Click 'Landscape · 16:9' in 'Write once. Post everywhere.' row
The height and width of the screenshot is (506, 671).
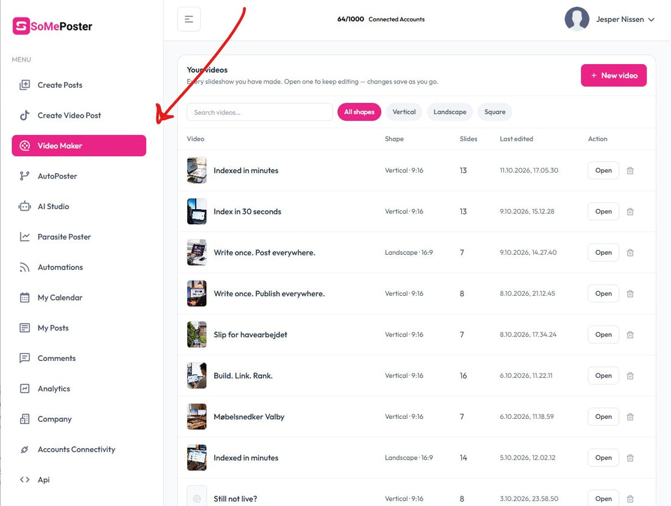point(409,252)
